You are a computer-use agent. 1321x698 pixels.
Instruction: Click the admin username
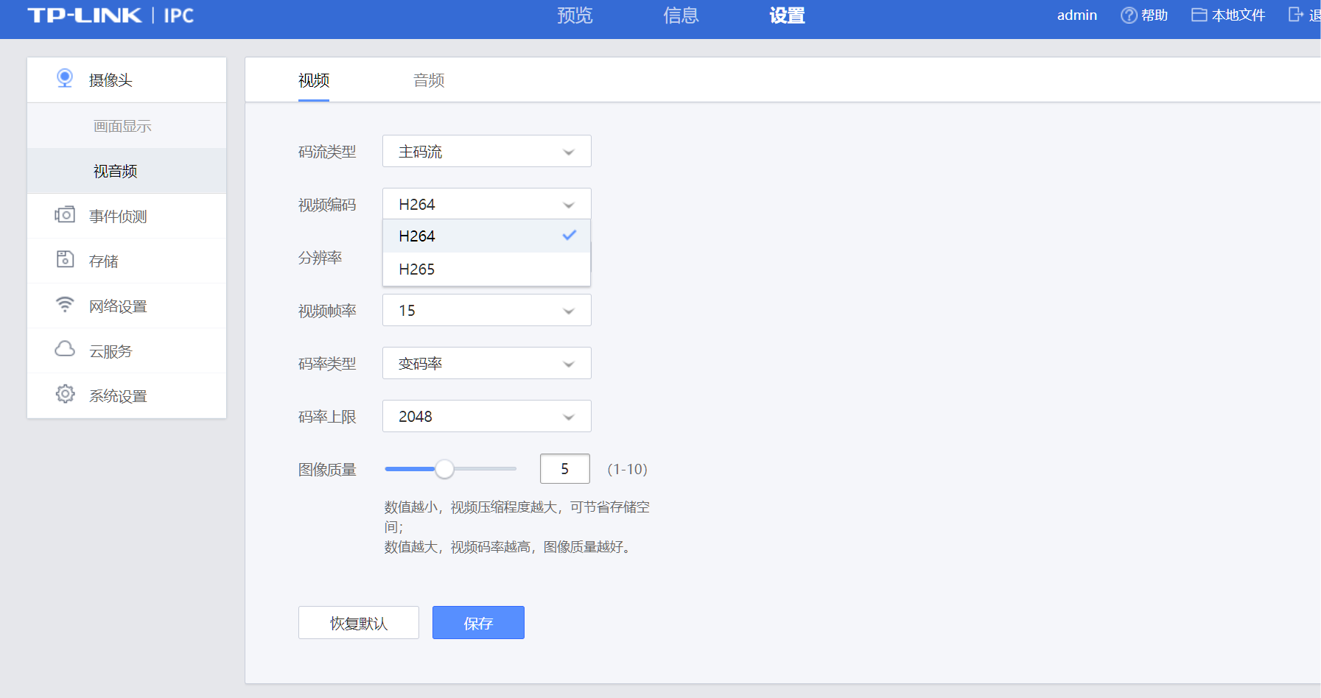[1077, 15]
